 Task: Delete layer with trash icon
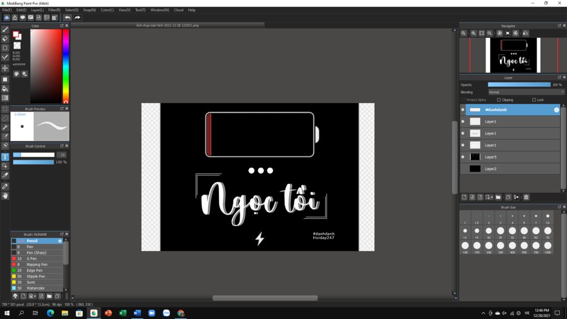point(526,197)
